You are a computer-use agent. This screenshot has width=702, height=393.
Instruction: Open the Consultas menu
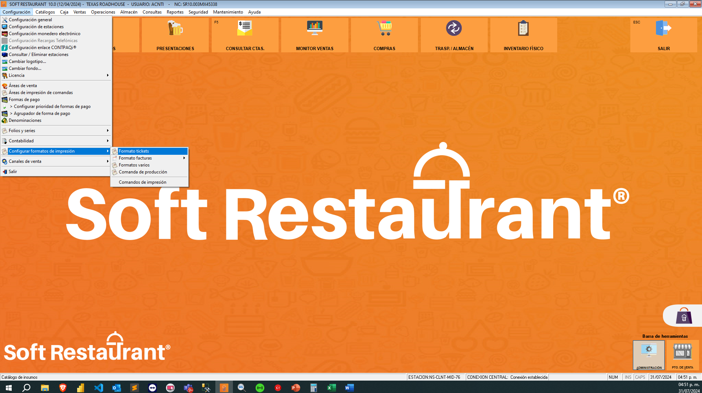152,12
